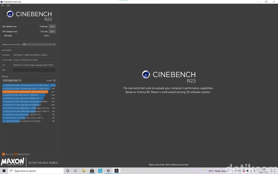Select ranking row Threadripper 2990WX
Image resolution: width=278 pixels, height=174 pixels.
coord(29,102)
